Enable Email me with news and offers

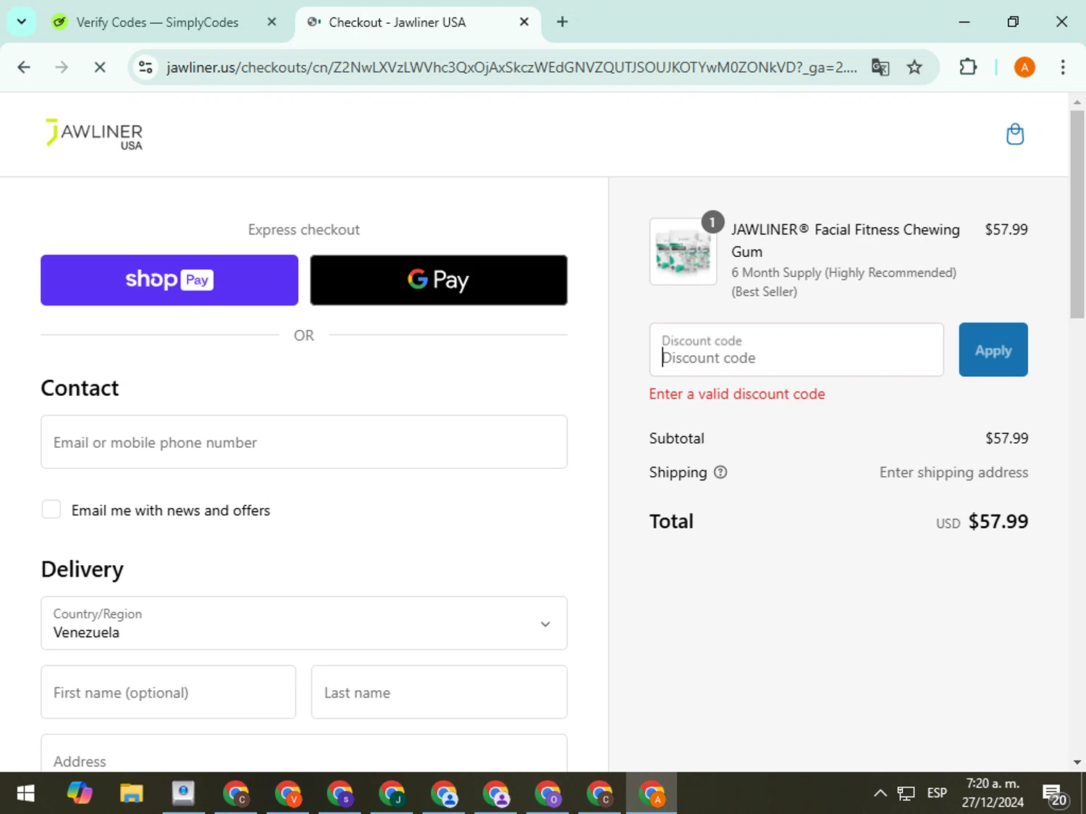pos(51,509)
